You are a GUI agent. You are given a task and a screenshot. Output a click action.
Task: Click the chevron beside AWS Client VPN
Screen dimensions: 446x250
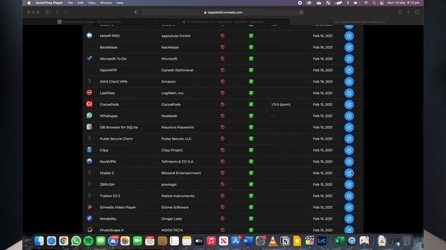[x=89, y=81]
